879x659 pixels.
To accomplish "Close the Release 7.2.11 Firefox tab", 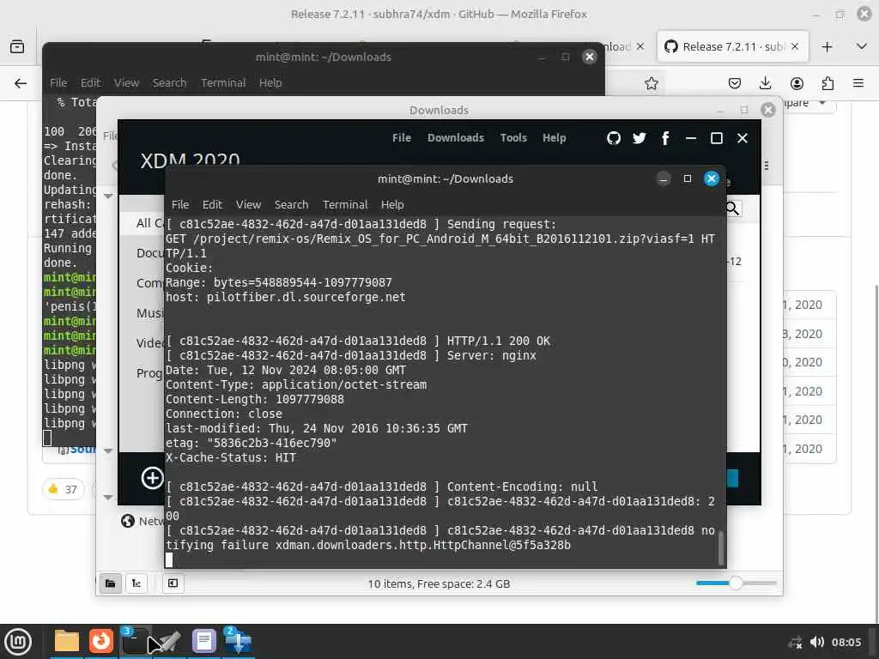I will [794, 46].
